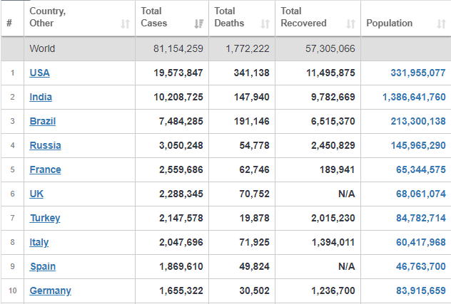Select Turkey deaths value 19,878
Screen dimensions: 451x304
tap(255, 218)
